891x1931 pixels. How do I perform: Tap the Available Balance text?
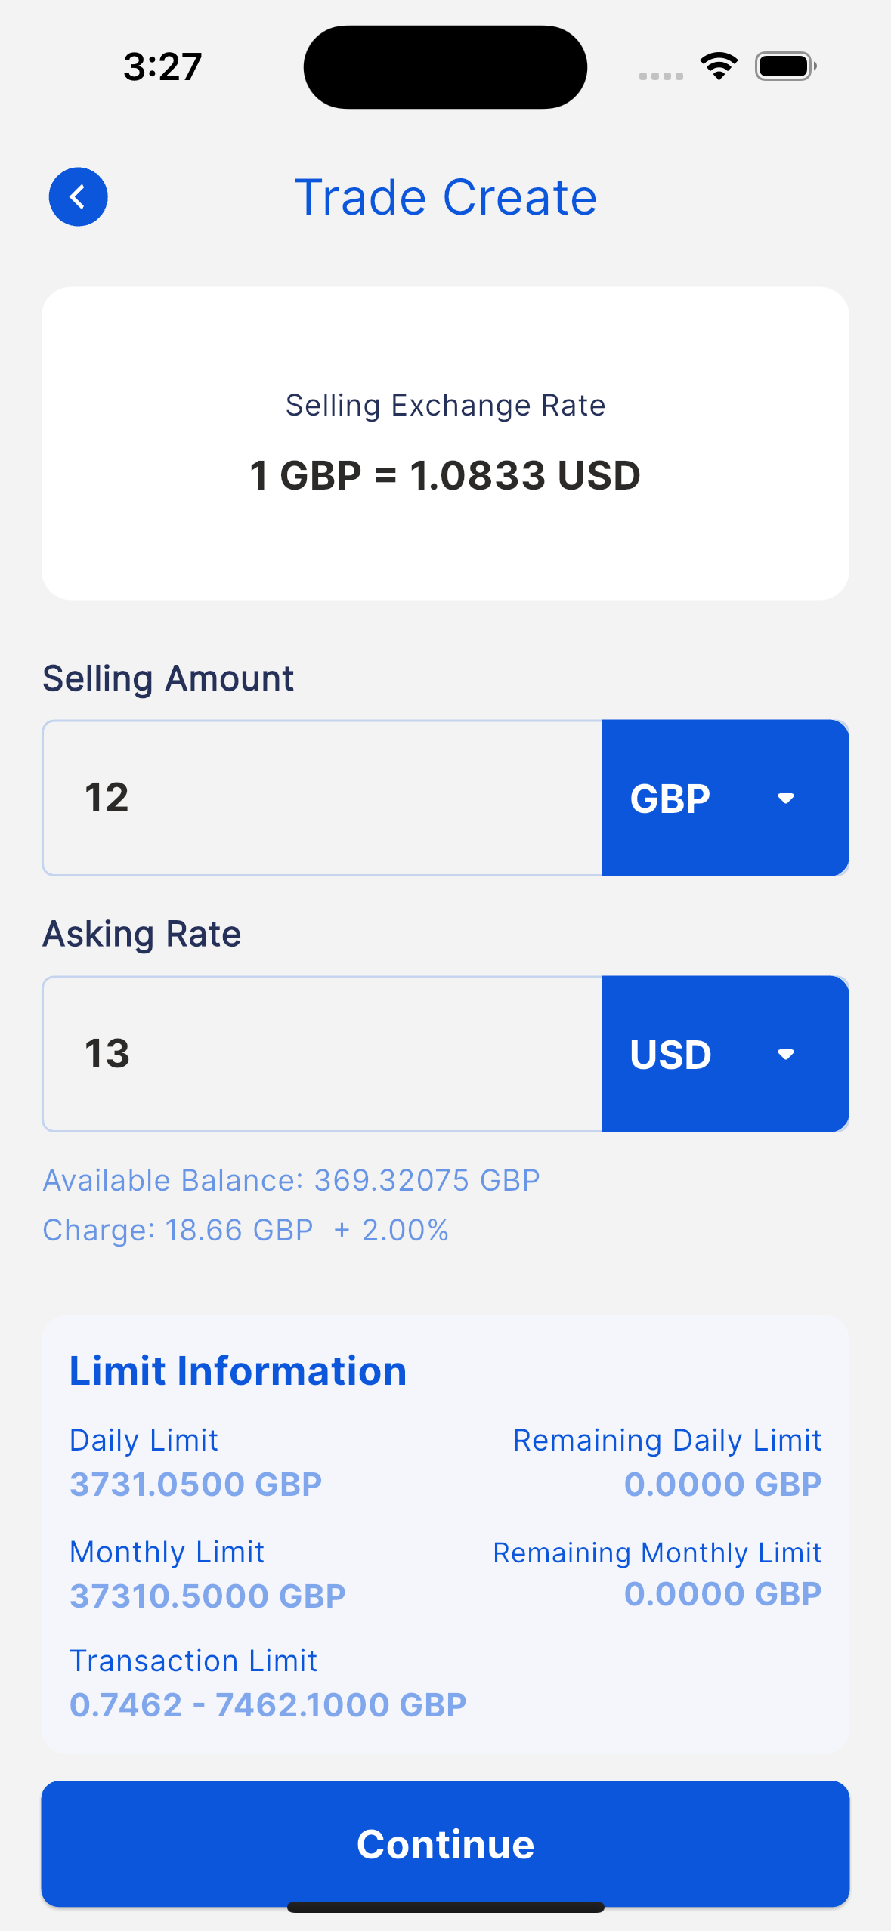click(x=291, y=1180)
